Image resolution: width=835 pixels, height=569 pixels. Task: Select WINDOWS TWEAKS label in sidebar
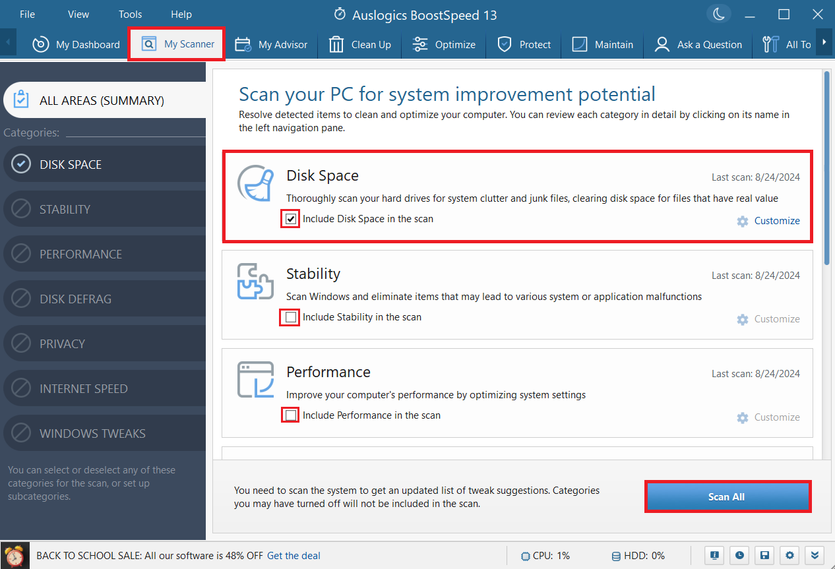click(93, 433)
